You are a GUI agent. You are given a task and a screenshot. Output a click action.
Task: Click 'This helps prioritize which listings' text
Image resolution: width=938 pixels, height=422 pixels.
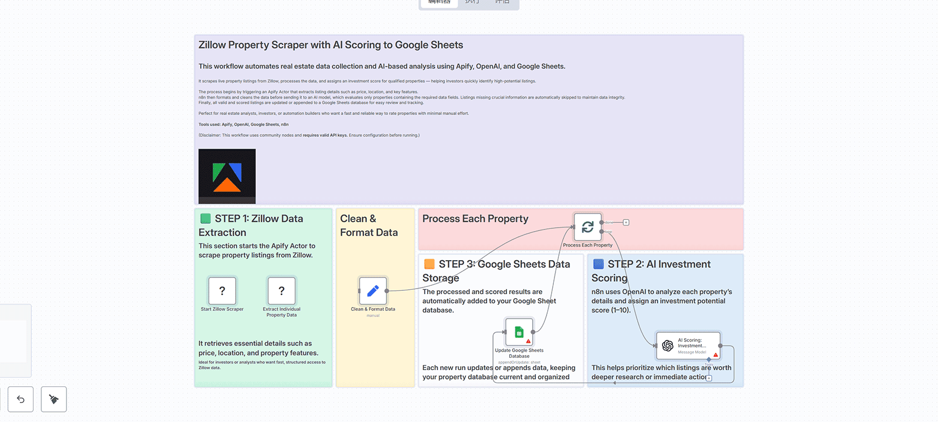[x=661, y=372]
